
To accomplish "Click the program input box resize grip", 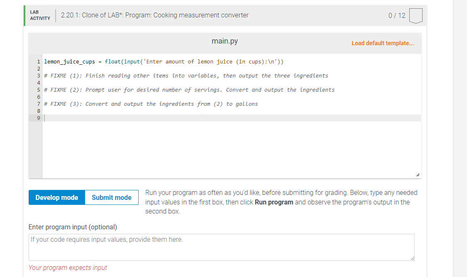I will click(x=412, y=259).
